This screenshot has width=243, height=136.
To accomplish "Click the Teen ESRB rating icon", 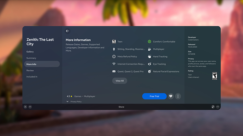I will coord(114,42).
